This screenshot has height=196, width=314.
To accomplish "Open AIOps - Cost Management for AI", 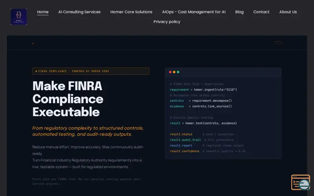I will (194, 12).
